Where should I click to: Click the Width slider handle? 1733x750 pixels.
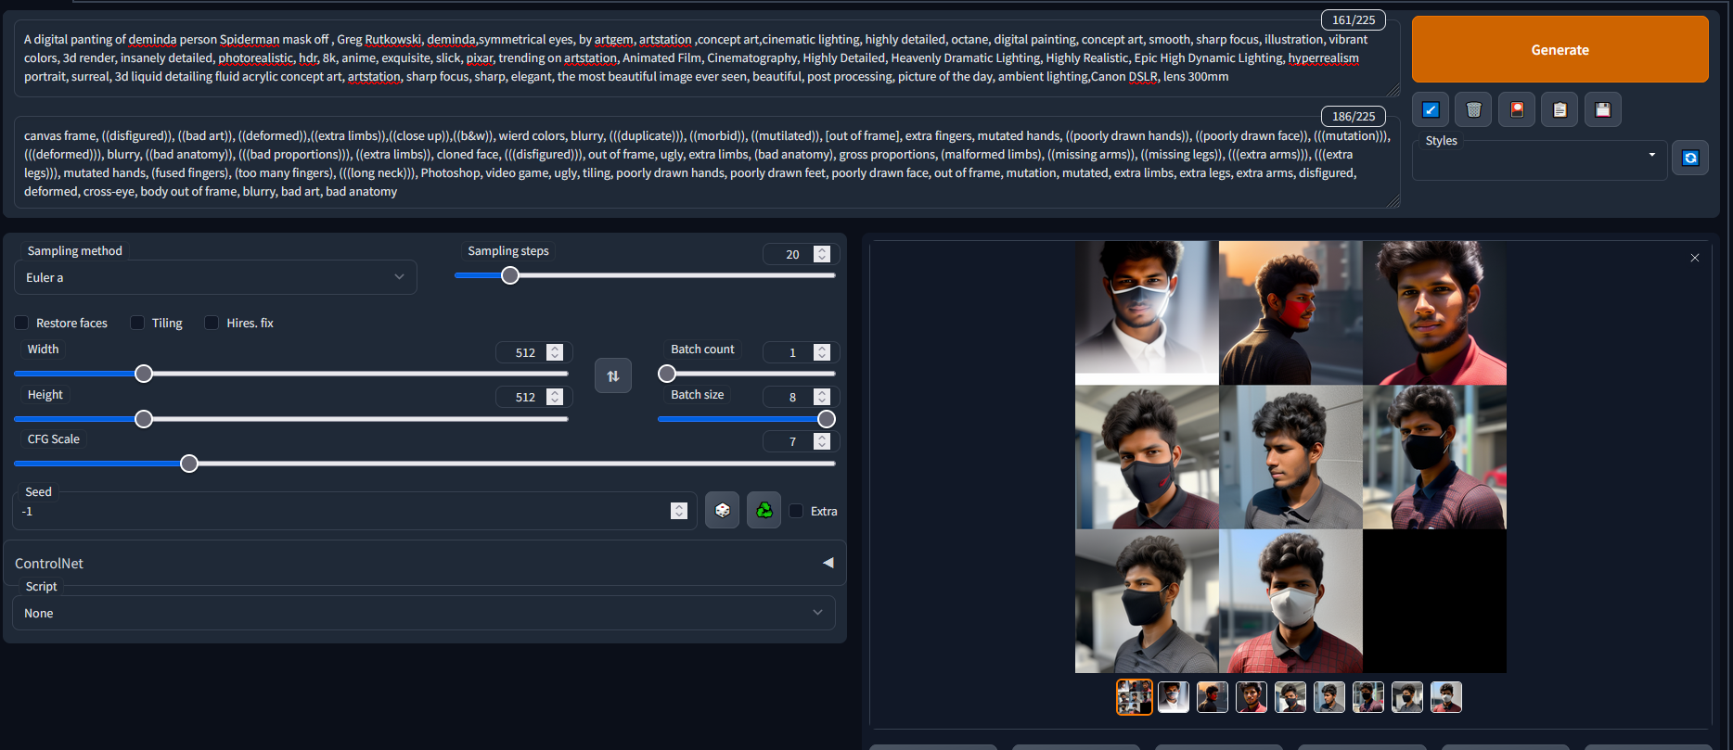tap(144, 374)
